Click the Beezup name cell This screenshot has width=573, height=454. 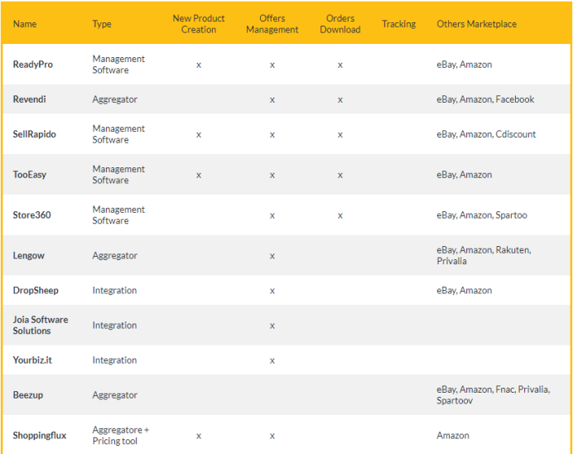click(28, 395)
